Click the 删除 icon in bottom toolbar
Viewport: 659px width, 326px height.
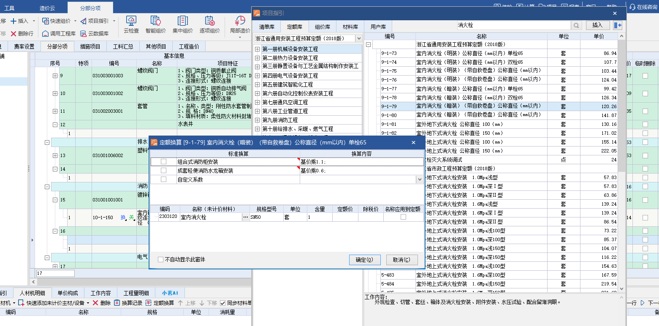click(x=95, y=303)
